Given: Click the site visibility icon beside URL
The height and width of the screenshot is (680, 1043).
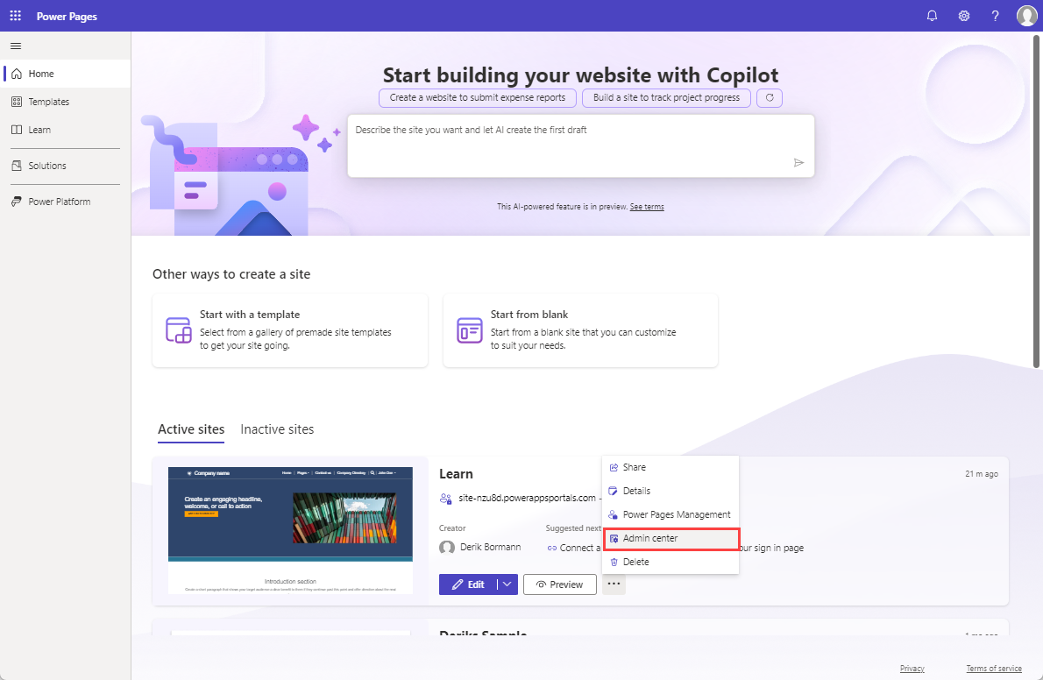Looking at the screenshot, I should 445,499.
